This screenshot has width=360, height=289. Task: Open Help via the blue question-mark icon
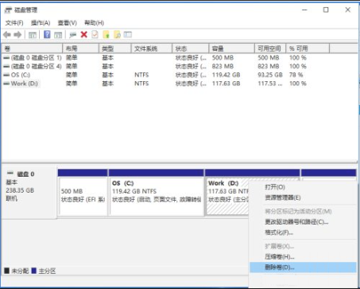(47, 34)
